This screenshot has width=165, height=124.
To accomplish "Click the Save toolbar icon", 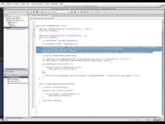I will click(13, 12).
